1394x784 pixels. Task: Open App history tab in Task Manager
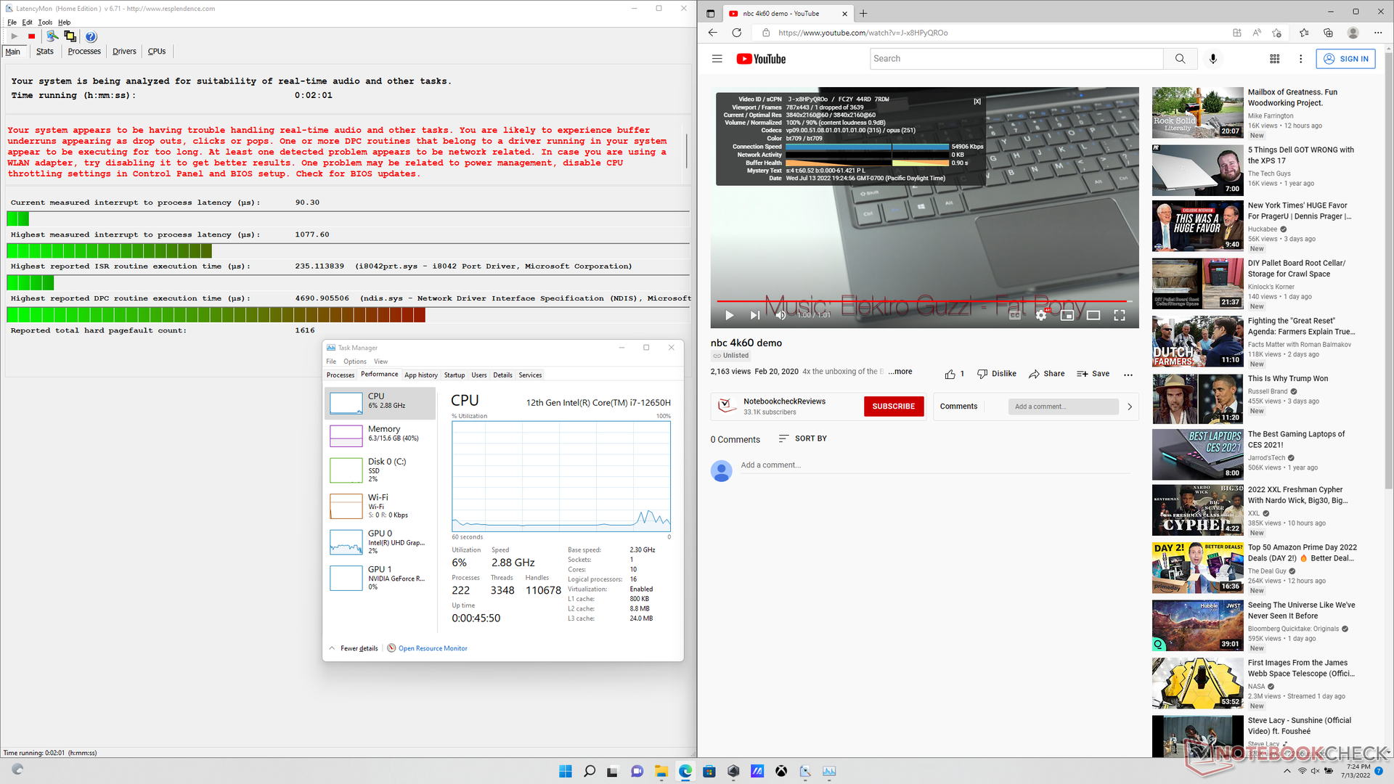421,375
